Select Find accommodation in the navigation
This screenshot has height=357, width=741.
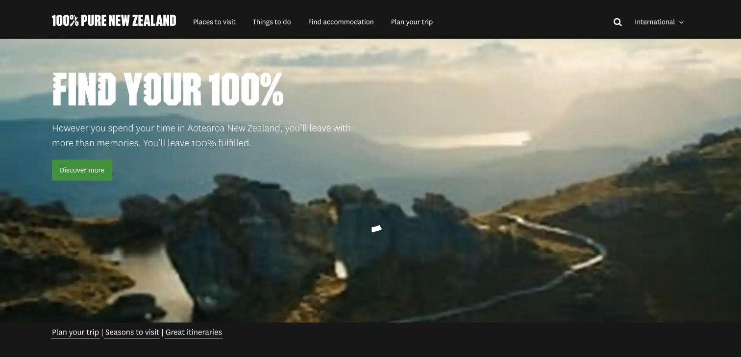[341, 22]
